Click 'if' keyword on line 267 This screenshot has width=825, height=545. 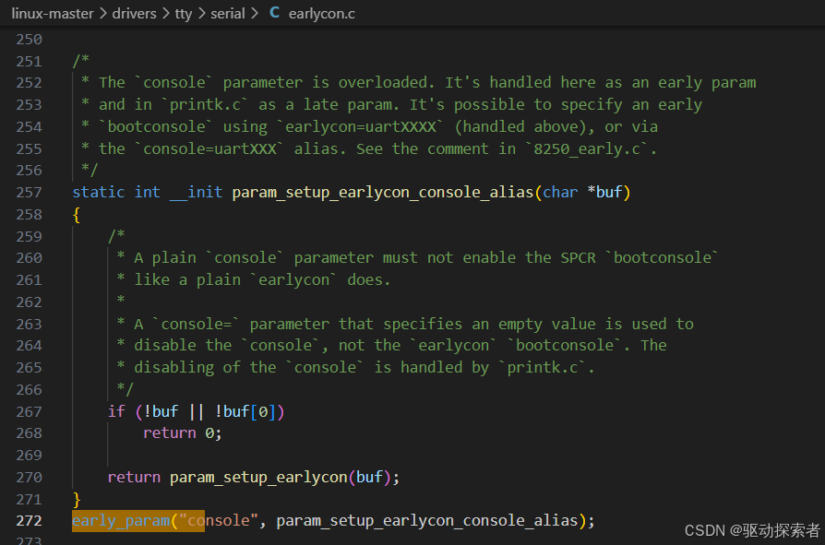116,411
